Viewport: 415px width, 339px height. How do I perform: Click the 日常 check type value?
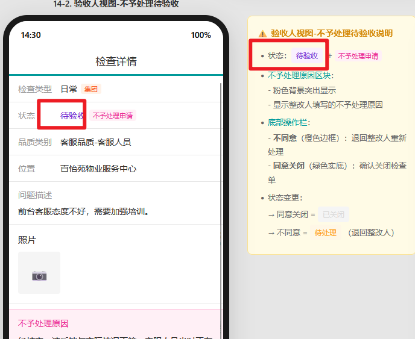(x=69, y=89)
